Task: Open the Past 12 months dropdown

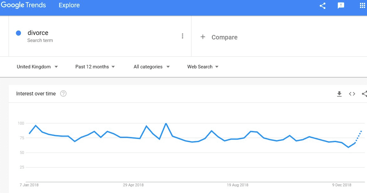Action: 95,67
